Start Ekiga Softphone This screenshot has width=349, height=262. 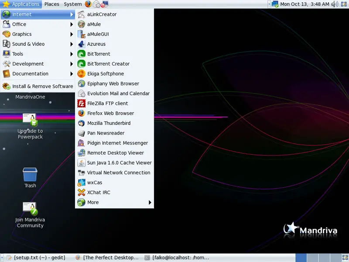pyautogui.click(x=114, y=73)
